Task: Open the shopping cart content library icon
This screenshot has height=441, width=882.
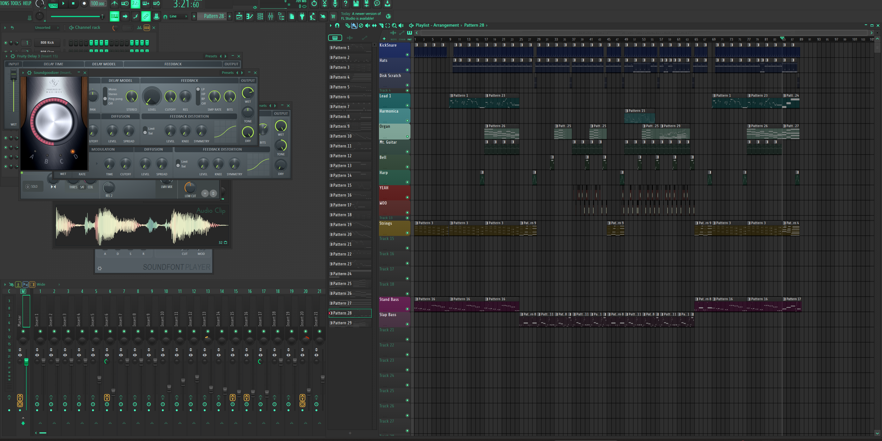Action: pyautogui.click(x=333, y=16)
